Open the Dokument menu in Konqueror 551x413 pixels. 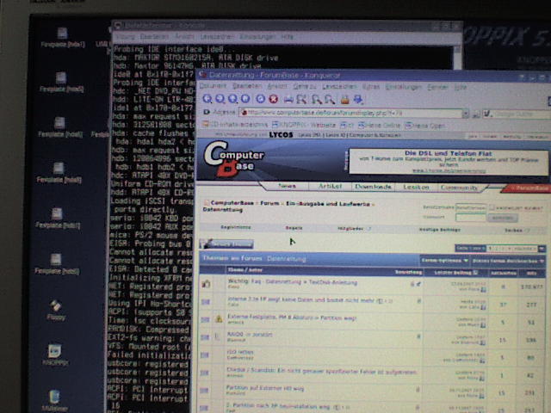[213, 86]
